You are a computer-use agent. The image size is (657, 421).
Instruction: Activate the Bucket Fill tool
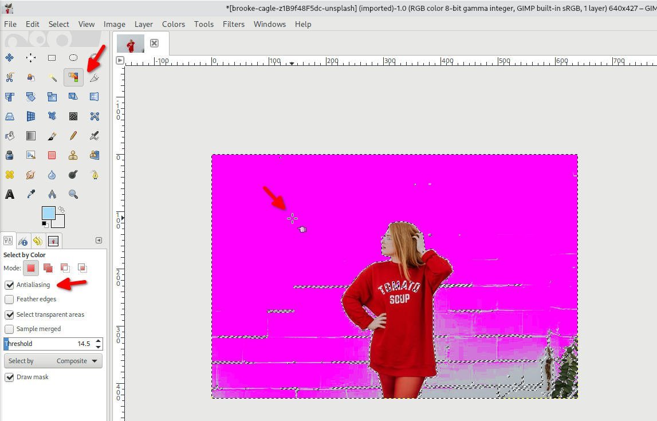(x=9, y=136)
